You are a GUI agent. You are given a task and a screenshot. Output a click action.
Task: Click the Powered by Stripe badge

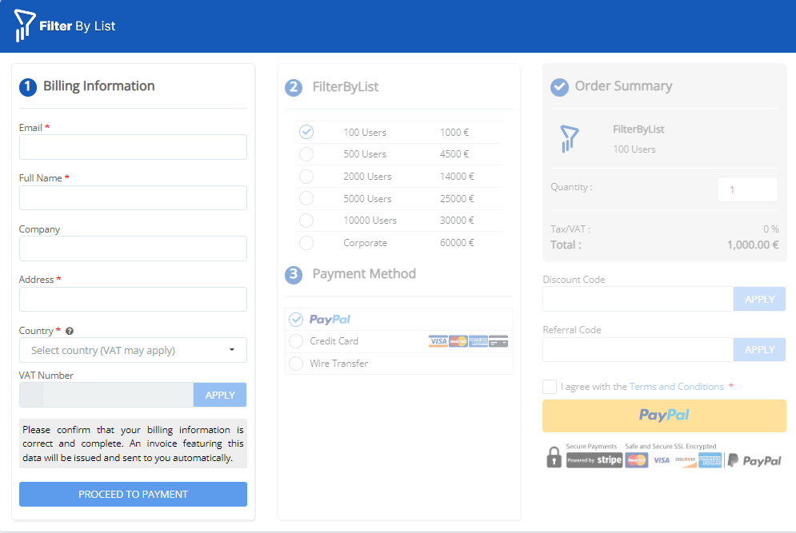(594, 460)
